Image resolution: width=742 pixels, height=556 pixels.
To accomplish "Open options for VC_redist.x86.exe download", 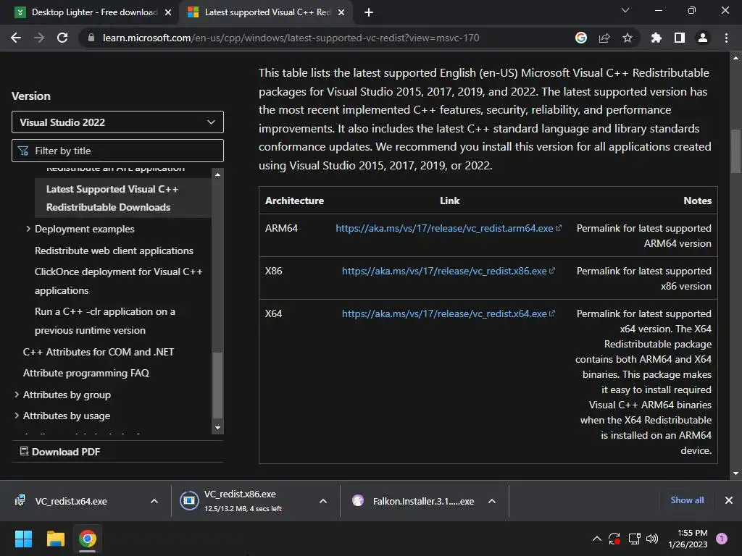I will click(323, 501).
